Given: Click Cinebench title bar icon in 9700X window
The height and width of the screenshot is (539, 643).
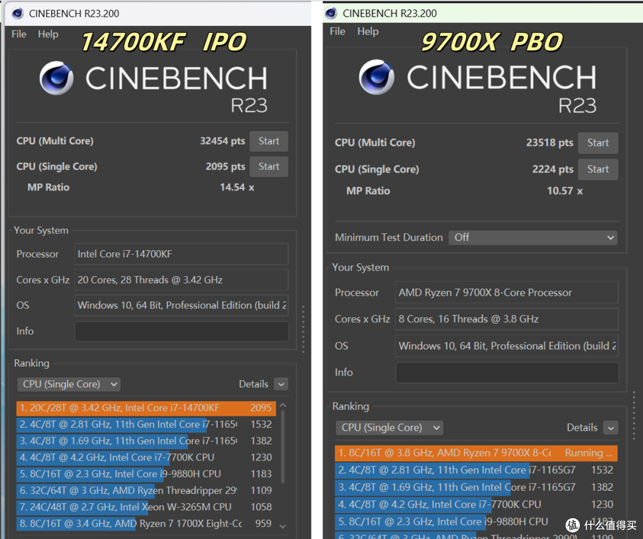Looking at the screenshot, I should coord(332,14).
